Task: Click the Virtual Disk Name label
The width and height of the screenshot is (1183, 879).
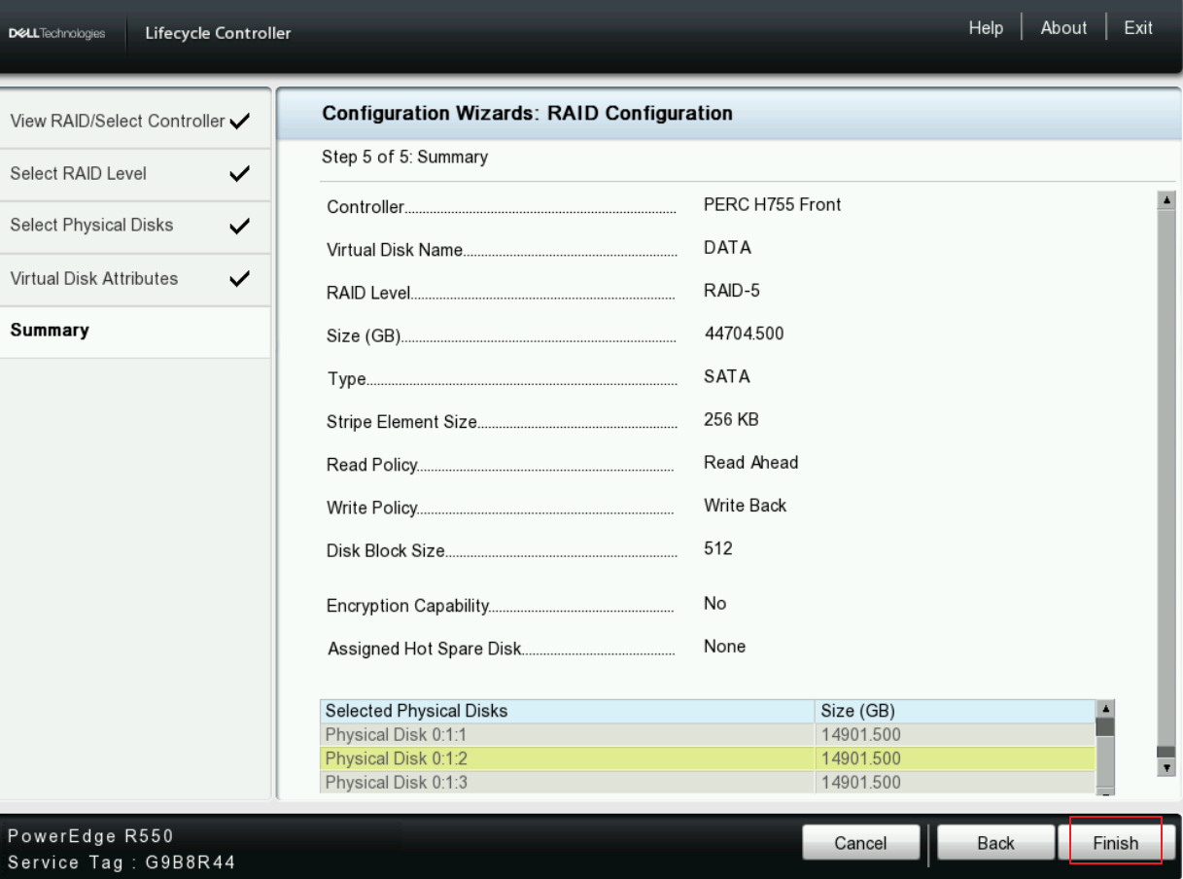Action: coord(397,250)
